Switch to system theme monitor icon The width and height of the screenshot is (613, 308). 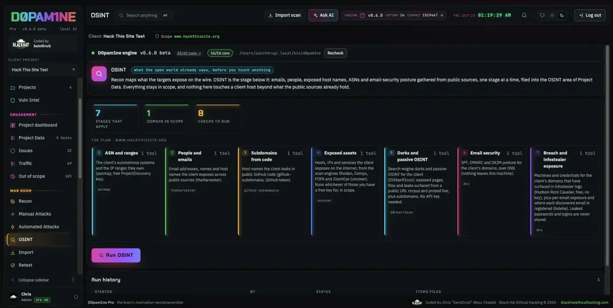tap(543, 15)
